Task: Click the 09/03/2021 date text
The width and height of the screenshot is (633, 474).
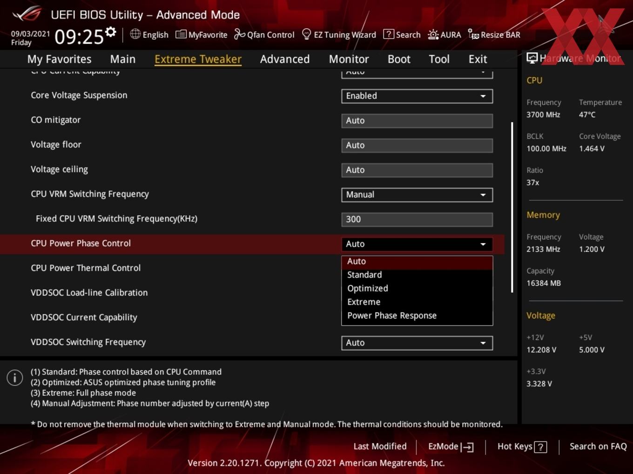Action: [x=30, y=33]
